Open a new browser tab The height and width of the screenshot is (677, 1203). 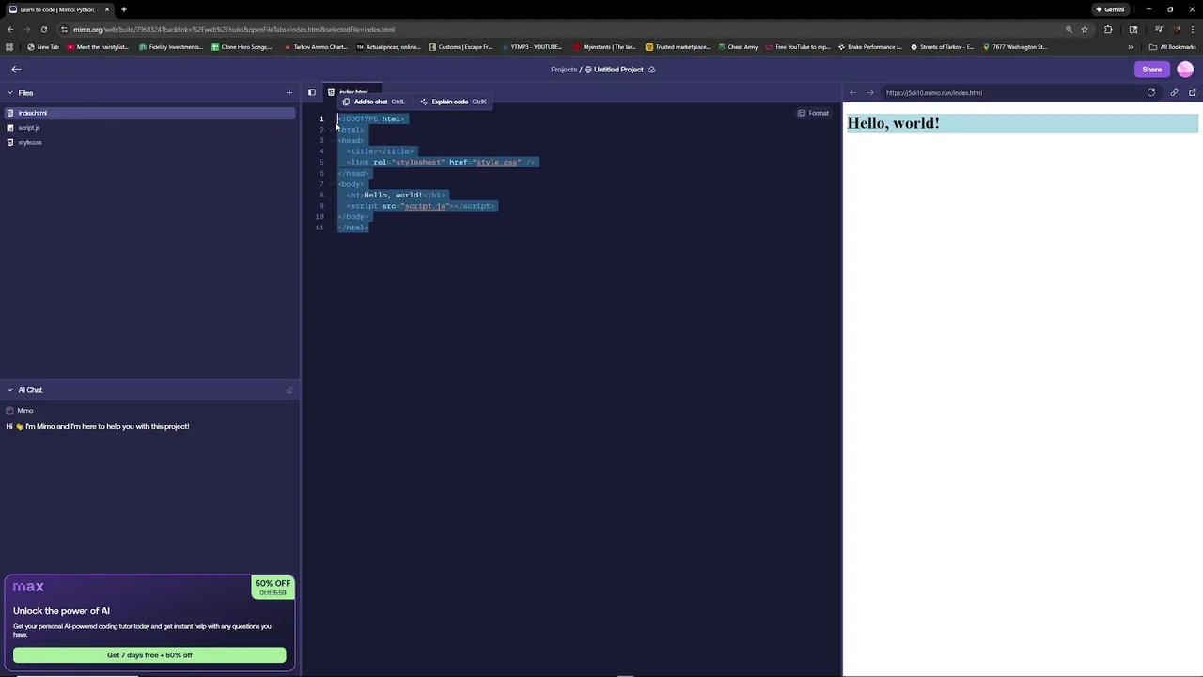124,9
